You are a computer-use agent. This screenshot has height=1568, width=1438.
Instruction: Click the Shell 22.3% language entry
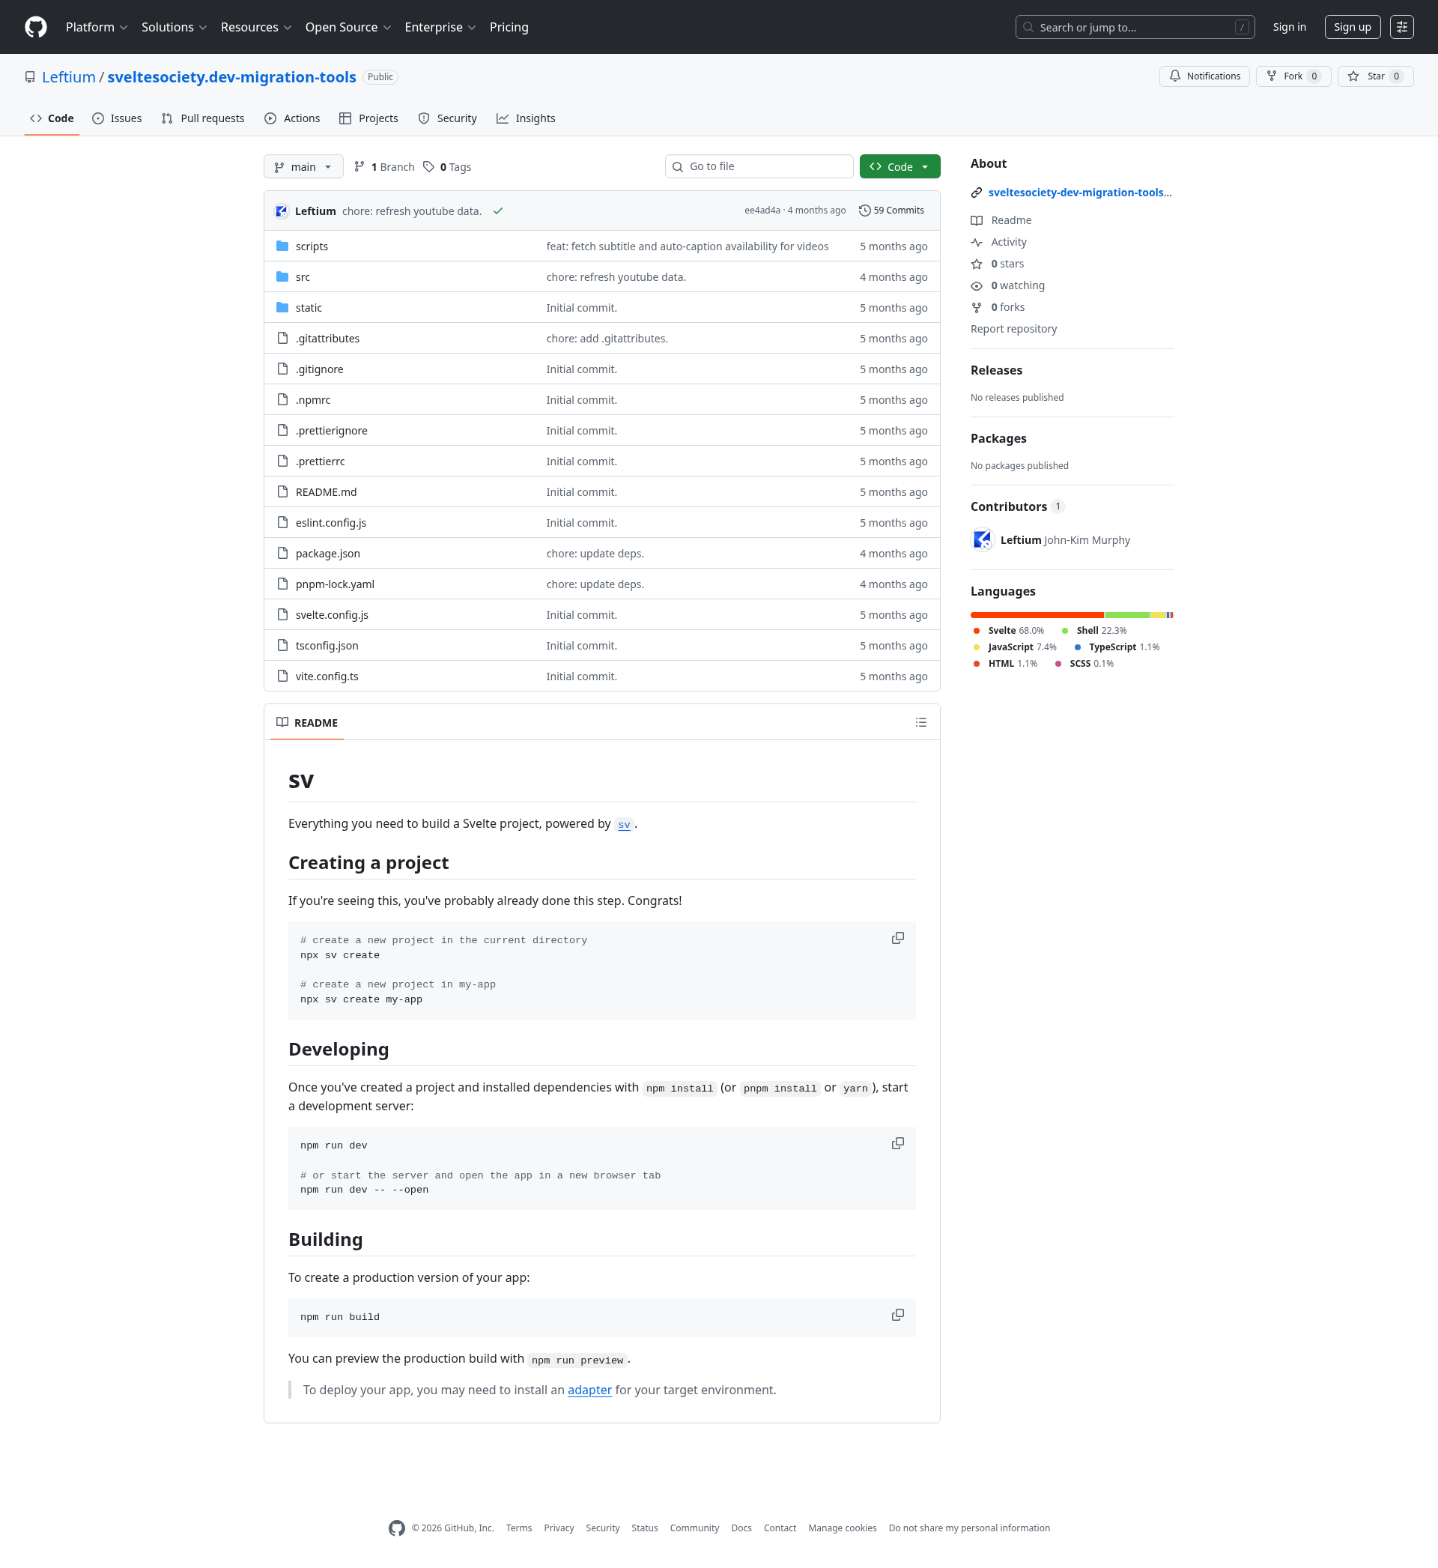point(1094,631)
